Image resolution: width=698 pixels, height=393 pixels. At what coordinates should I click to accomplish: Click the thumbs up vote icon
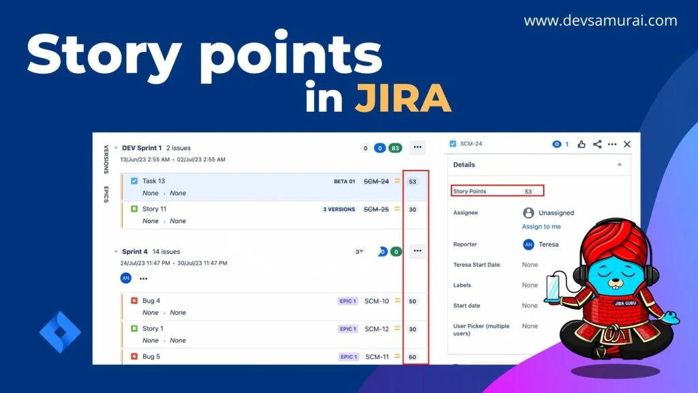point(581,144)
